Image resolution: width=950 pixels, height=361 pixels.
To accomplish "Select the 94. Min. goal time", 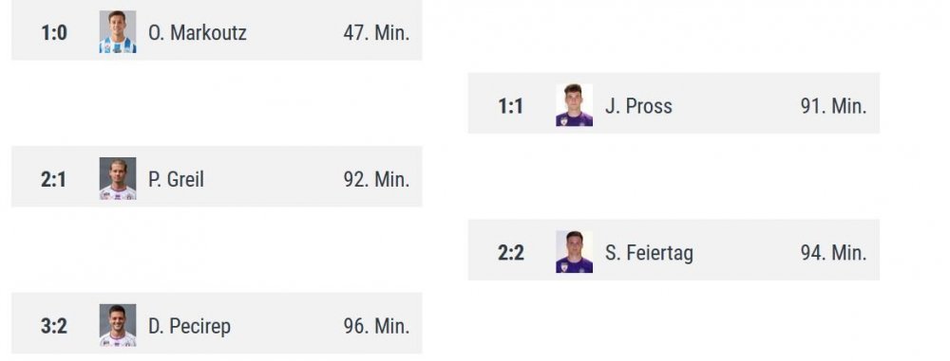I will [833, 253].
